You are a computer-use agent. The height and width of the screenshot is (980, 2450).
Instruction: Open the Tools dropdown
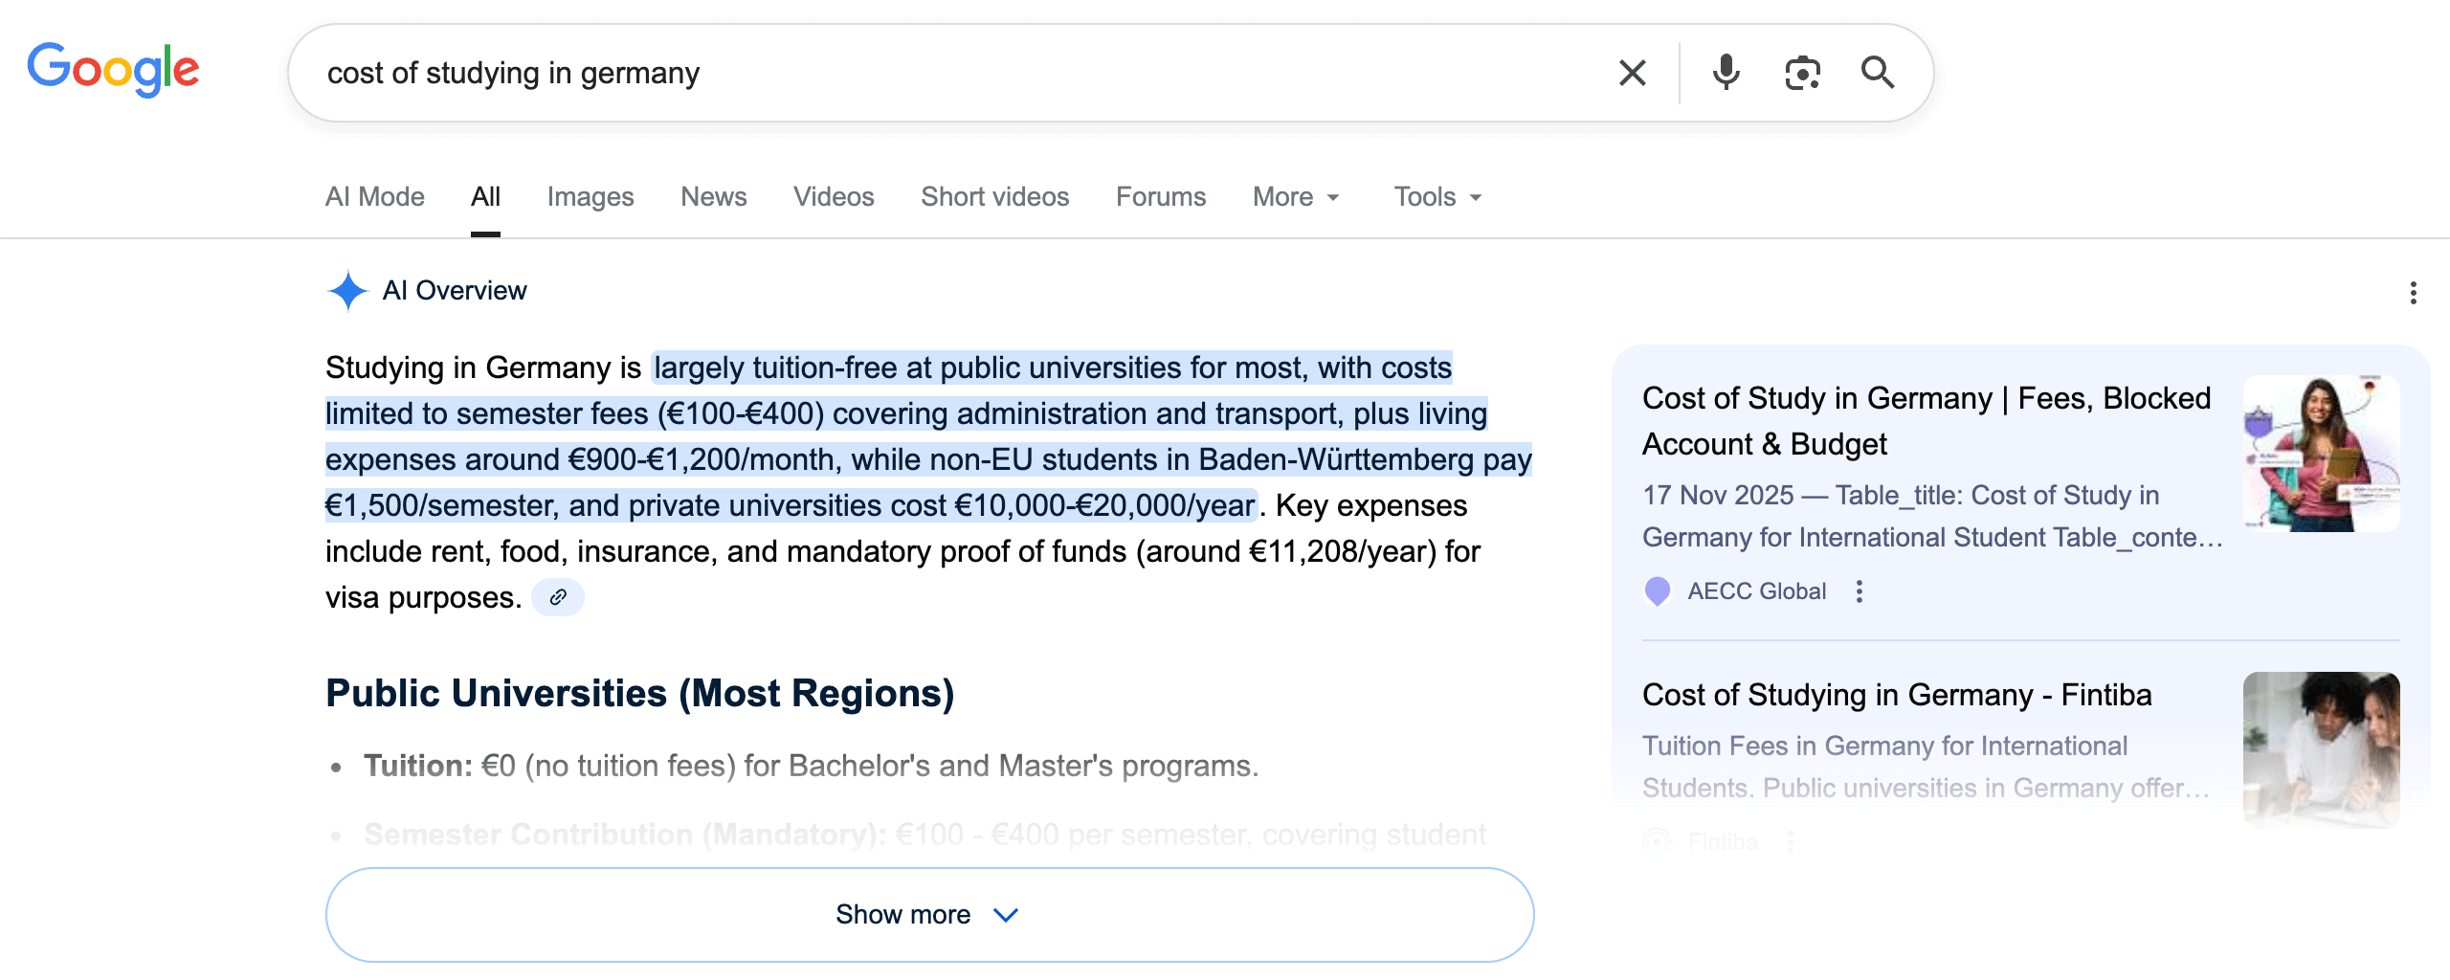pyautogui.click(x=1437, y=197)
